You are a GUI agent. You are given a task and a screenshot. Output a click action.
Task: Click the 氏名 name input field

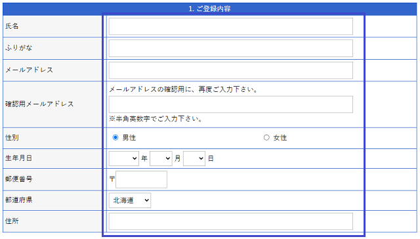(x=230, y=26)
